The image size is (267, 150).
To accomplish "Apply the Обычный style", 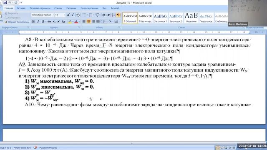I will pos(130,18).
